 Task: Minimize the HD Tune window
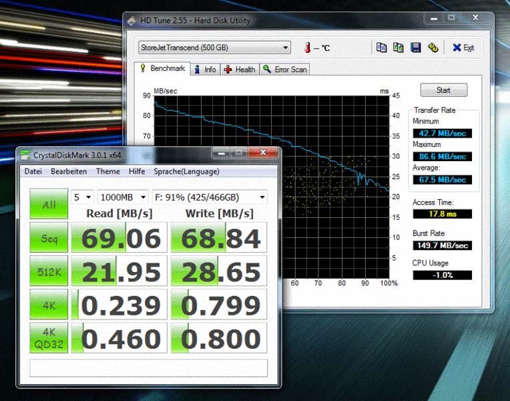point(433,18)
